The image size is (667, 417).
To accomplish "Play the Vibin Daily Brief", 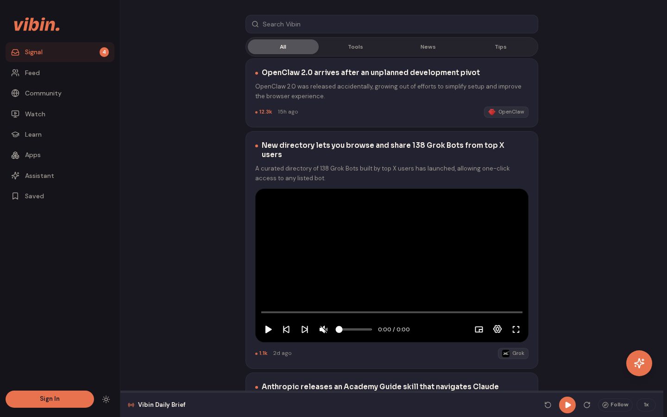I will coord(567,405).
